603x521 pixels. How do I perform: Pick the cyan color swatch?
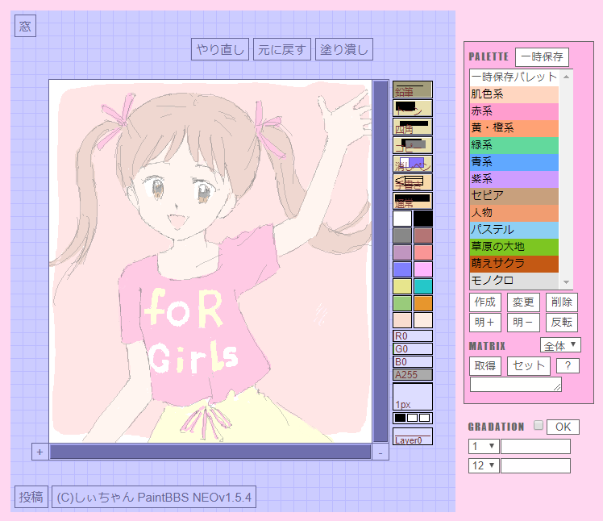click(x=423, y=286)
